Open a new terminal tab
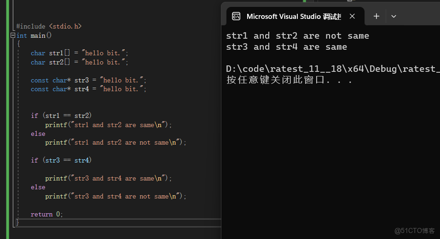 pos(376,17)
